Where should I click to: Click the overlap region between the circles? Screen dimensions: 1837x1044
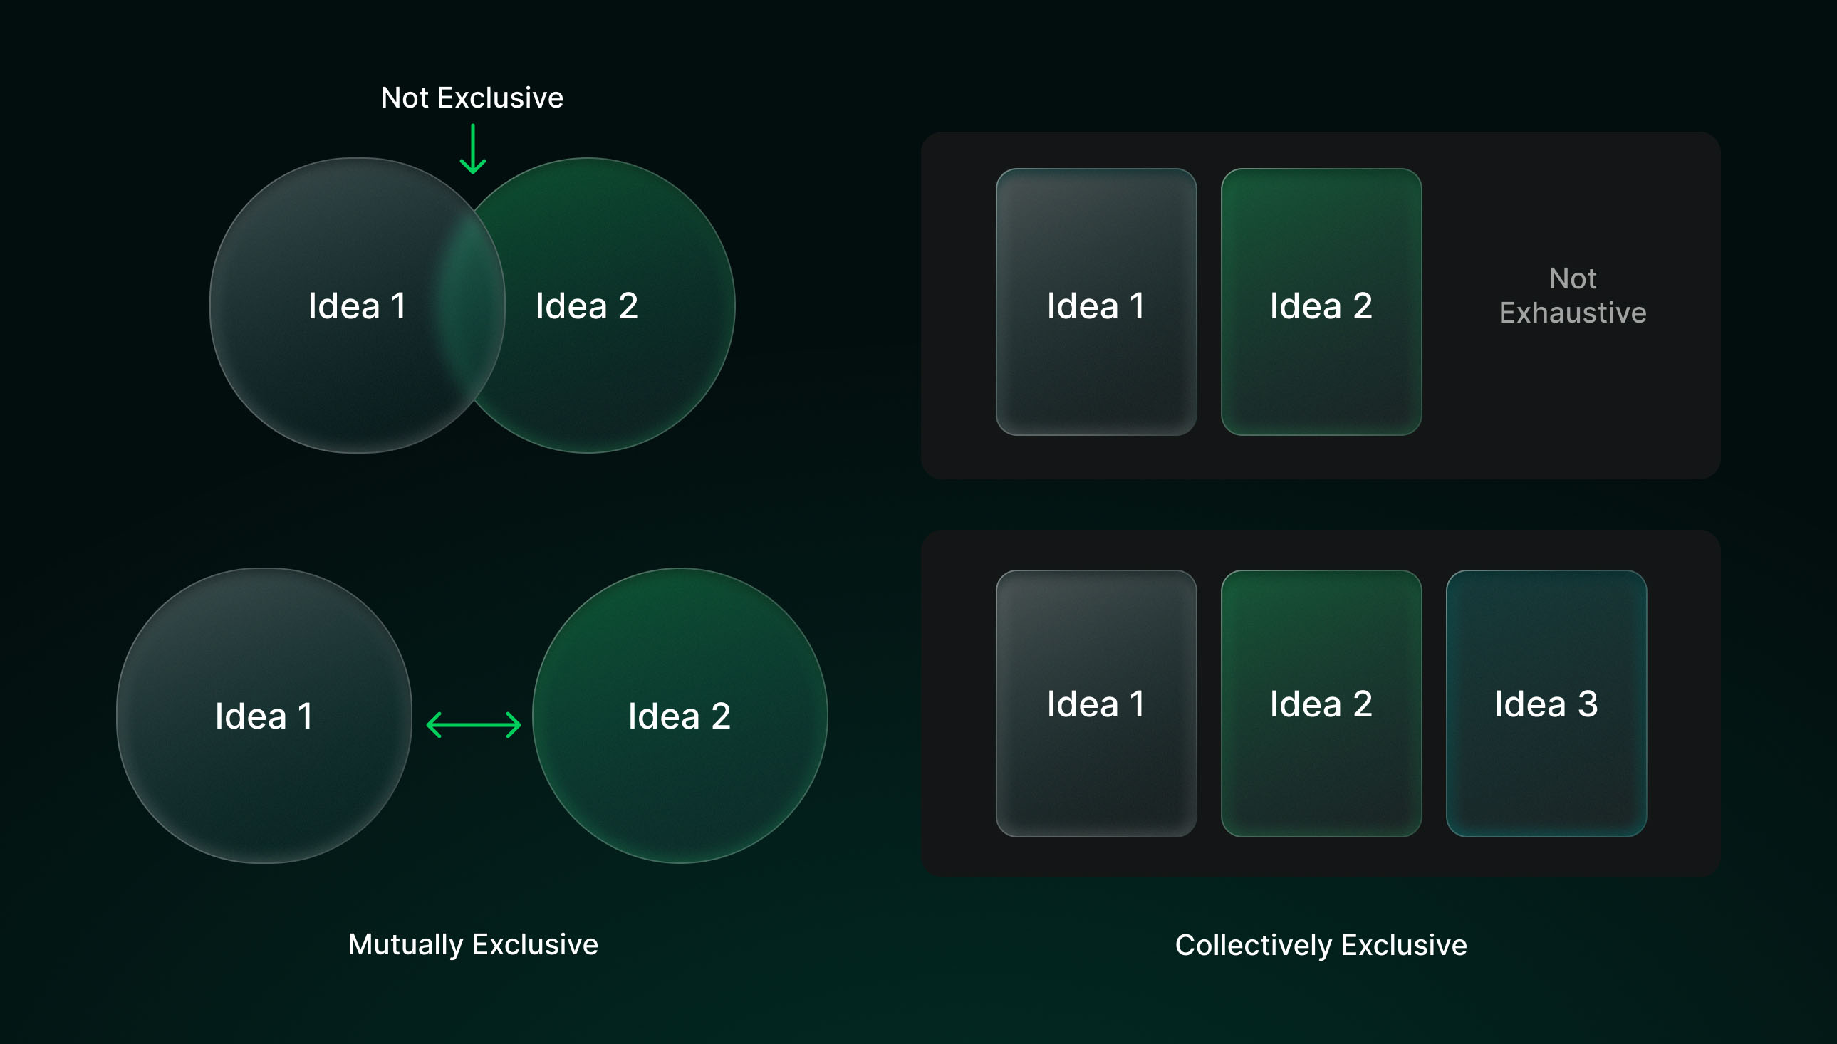coord(473,305)
